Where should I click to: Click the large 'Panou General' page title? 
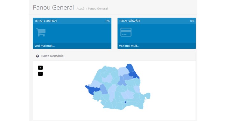pyautogui.click(x=53, y=8)
